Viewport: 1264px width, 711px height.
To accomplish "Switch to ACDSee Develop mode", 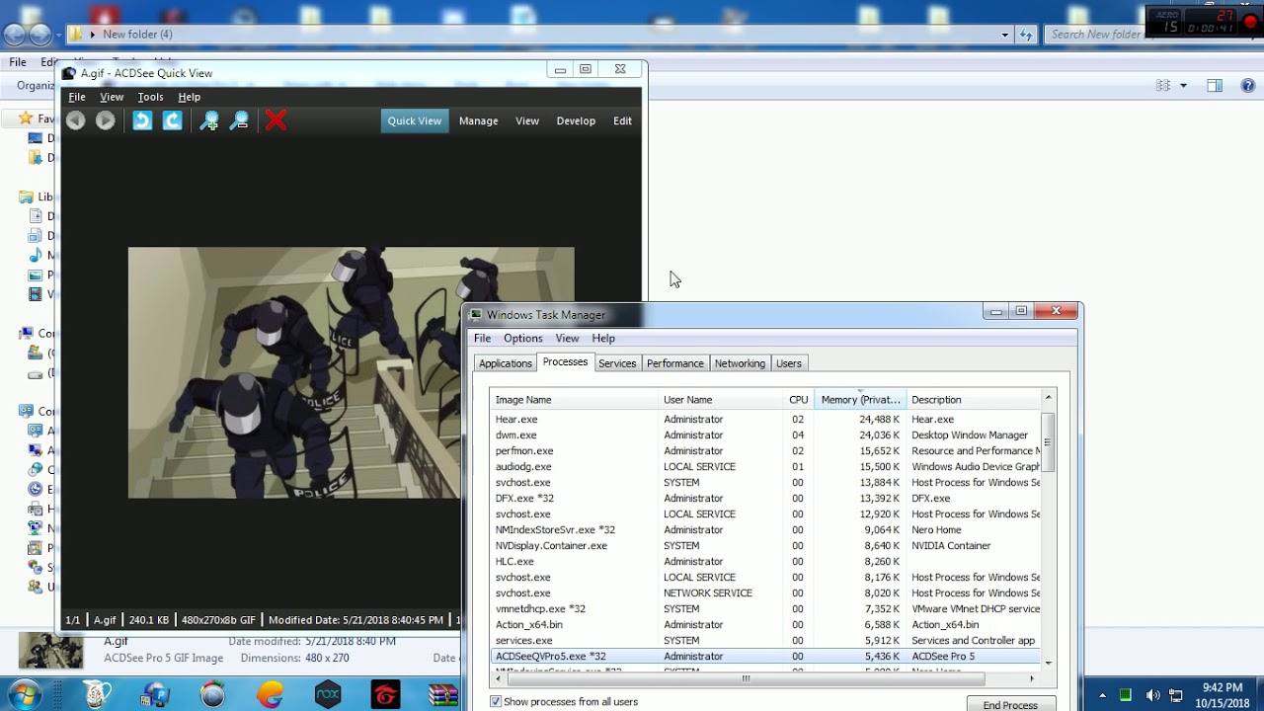I will pos(576,120).
